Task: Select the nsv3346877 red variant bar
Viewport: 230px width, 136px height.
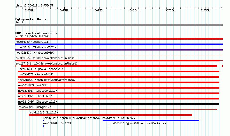Action: [x=119, y=77]
